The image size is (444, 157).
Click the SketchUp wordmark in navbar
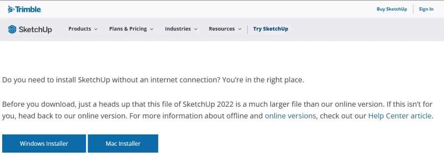tap(36, 29)
